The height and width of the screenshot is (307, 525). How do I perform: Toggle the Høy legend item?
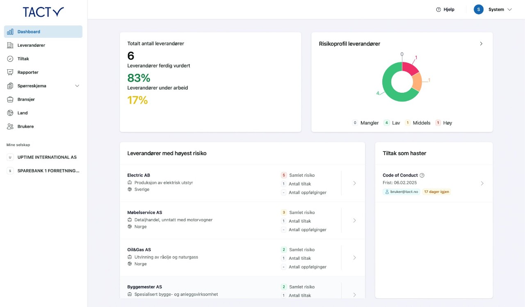(443, 123)
